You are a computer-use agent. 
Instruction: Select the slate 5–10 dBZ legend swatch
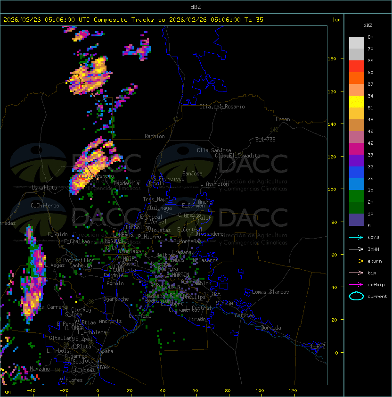(356, 220)
